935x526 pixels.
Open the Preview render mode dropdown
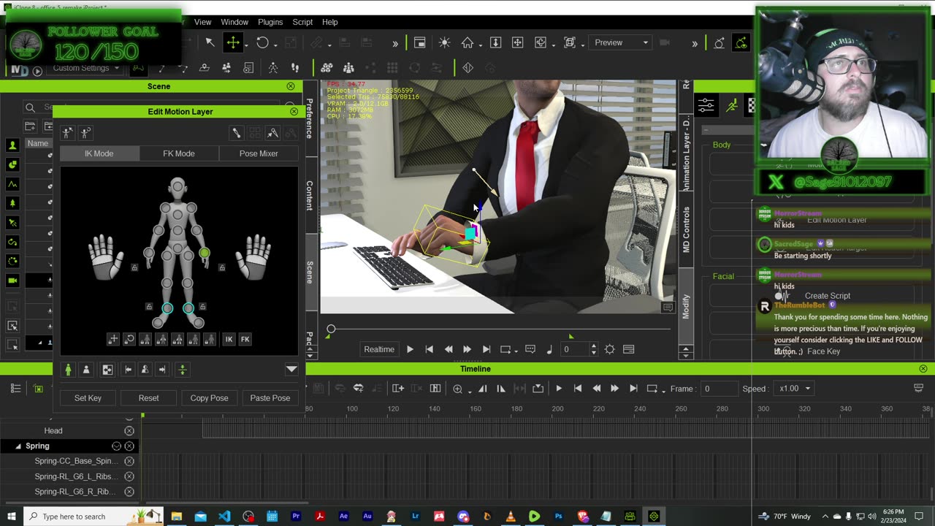(620, 42)
